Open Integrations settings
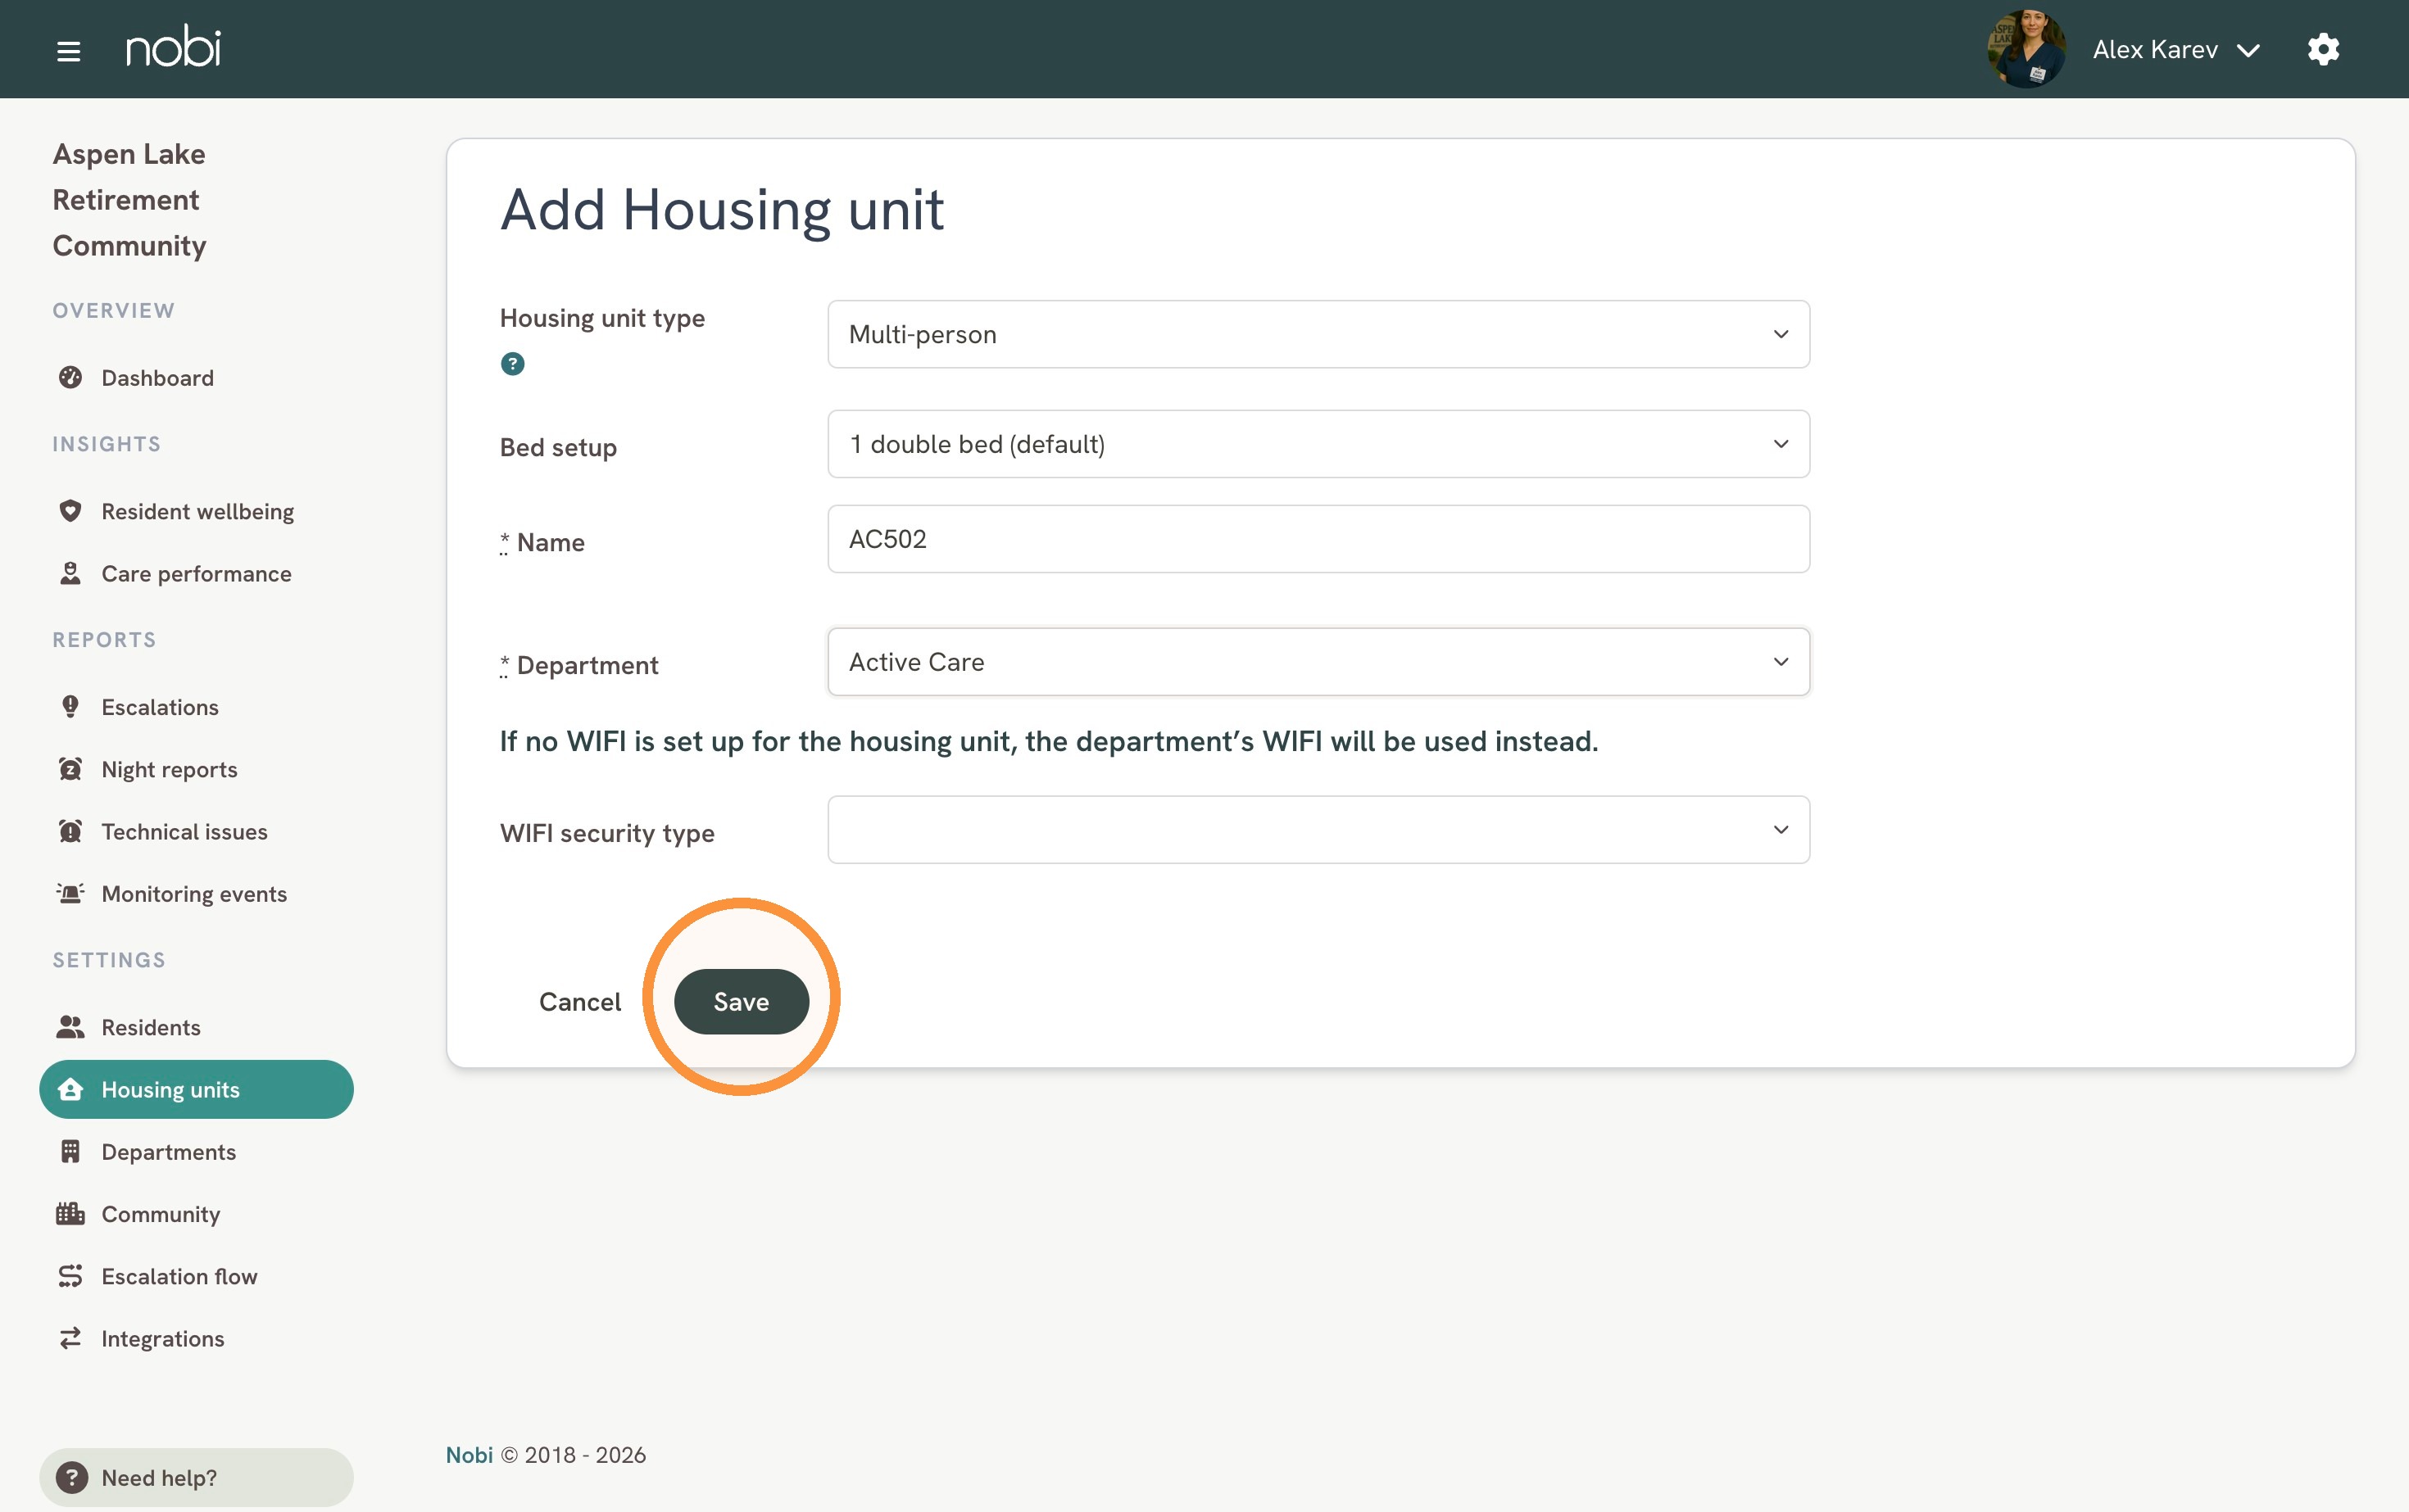This screenshot has height=1512, width=2409. click(x=162, y=1339)
